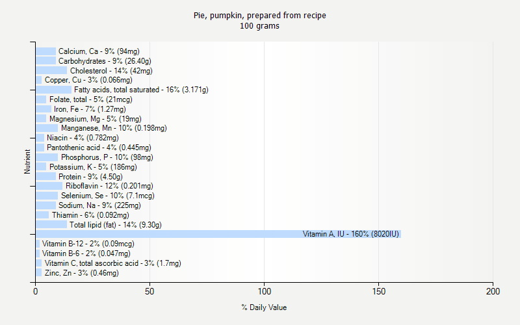Click the Riboflavin 12% label
520x325 pixels.
pos(109,186)
